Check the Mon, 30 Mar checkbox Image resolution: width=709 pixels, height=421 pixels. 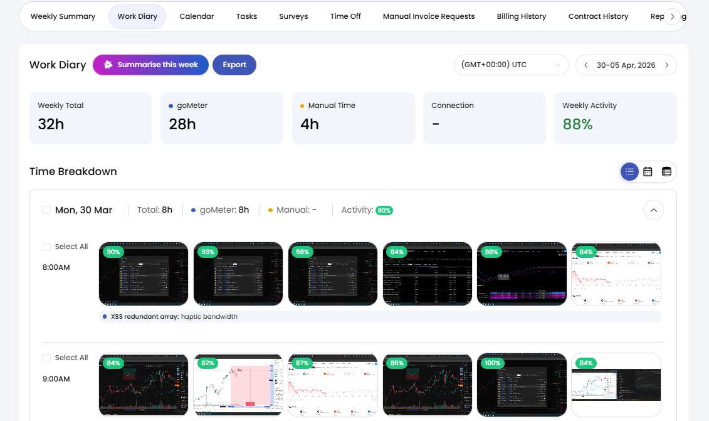tap(47, 210)
